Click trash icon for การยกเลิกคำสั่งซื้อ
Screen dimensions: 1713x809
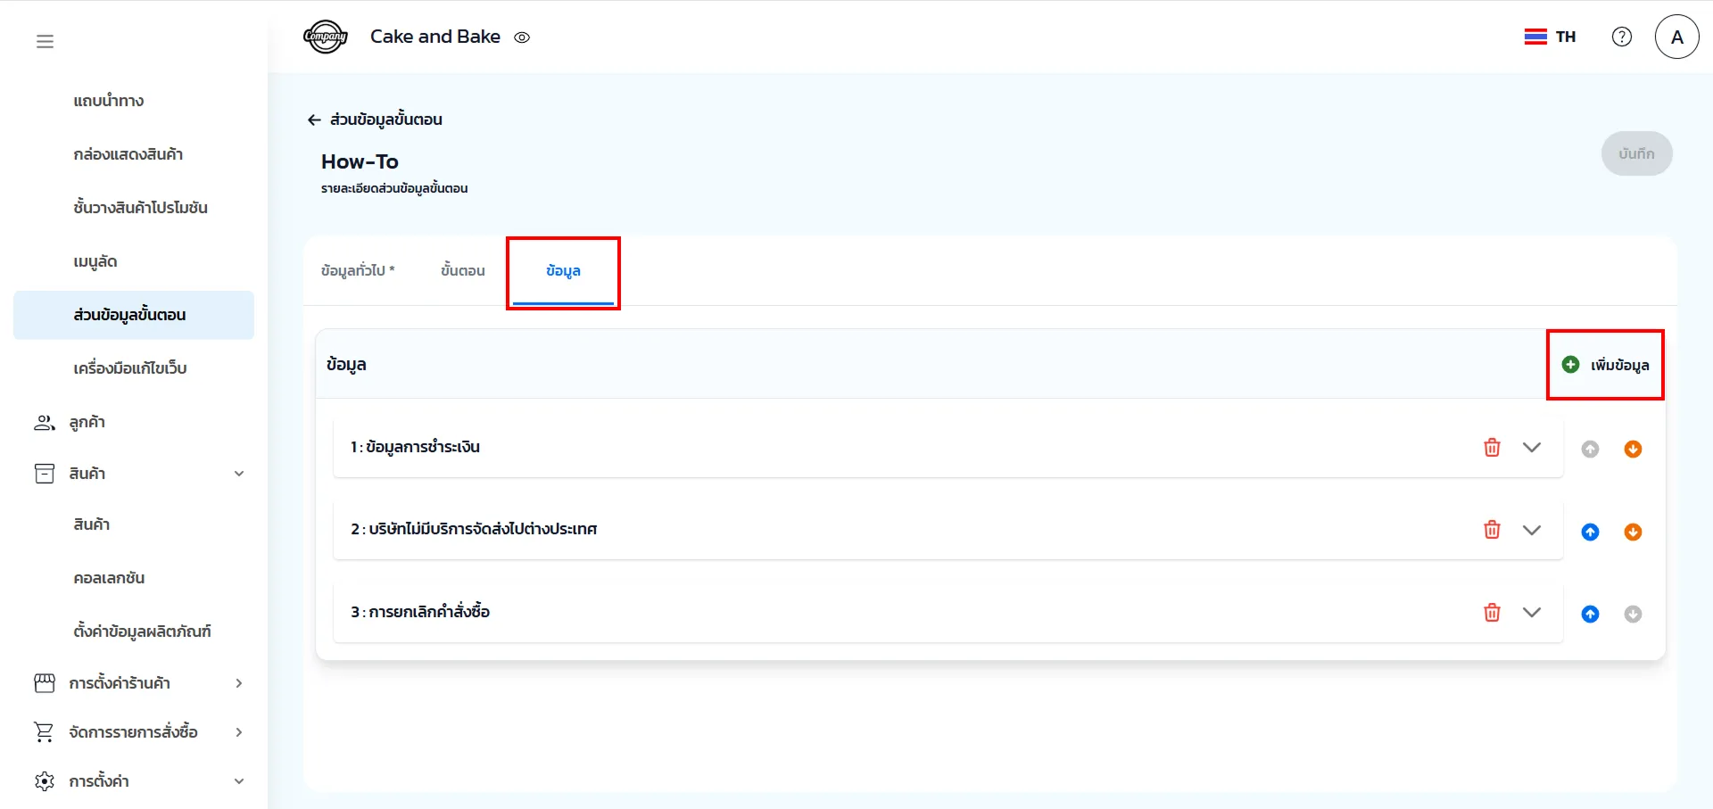(x=1492, y=613)
